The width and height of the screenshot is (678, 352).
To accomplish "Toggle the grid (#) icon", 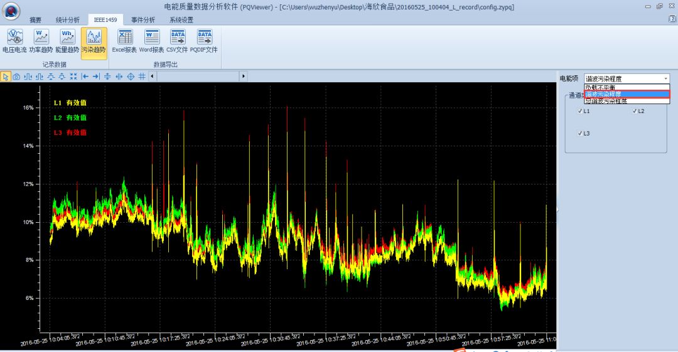I will click(x=142, y=77).
